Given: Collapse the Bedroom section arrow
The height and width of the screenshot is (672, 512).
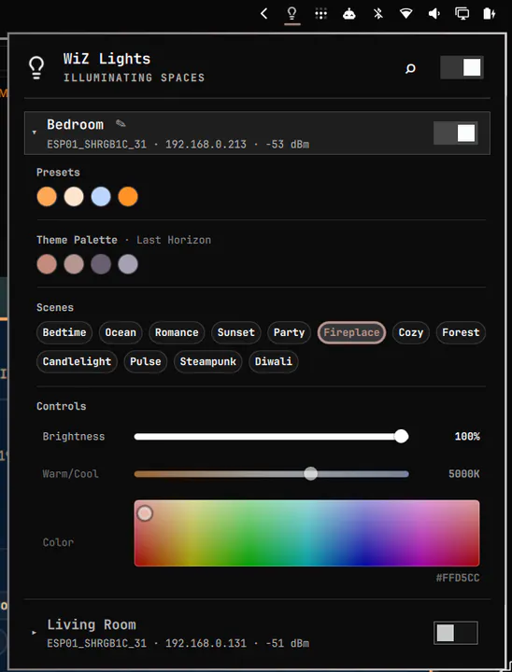Looking at the screenshot, I should 35,133.
